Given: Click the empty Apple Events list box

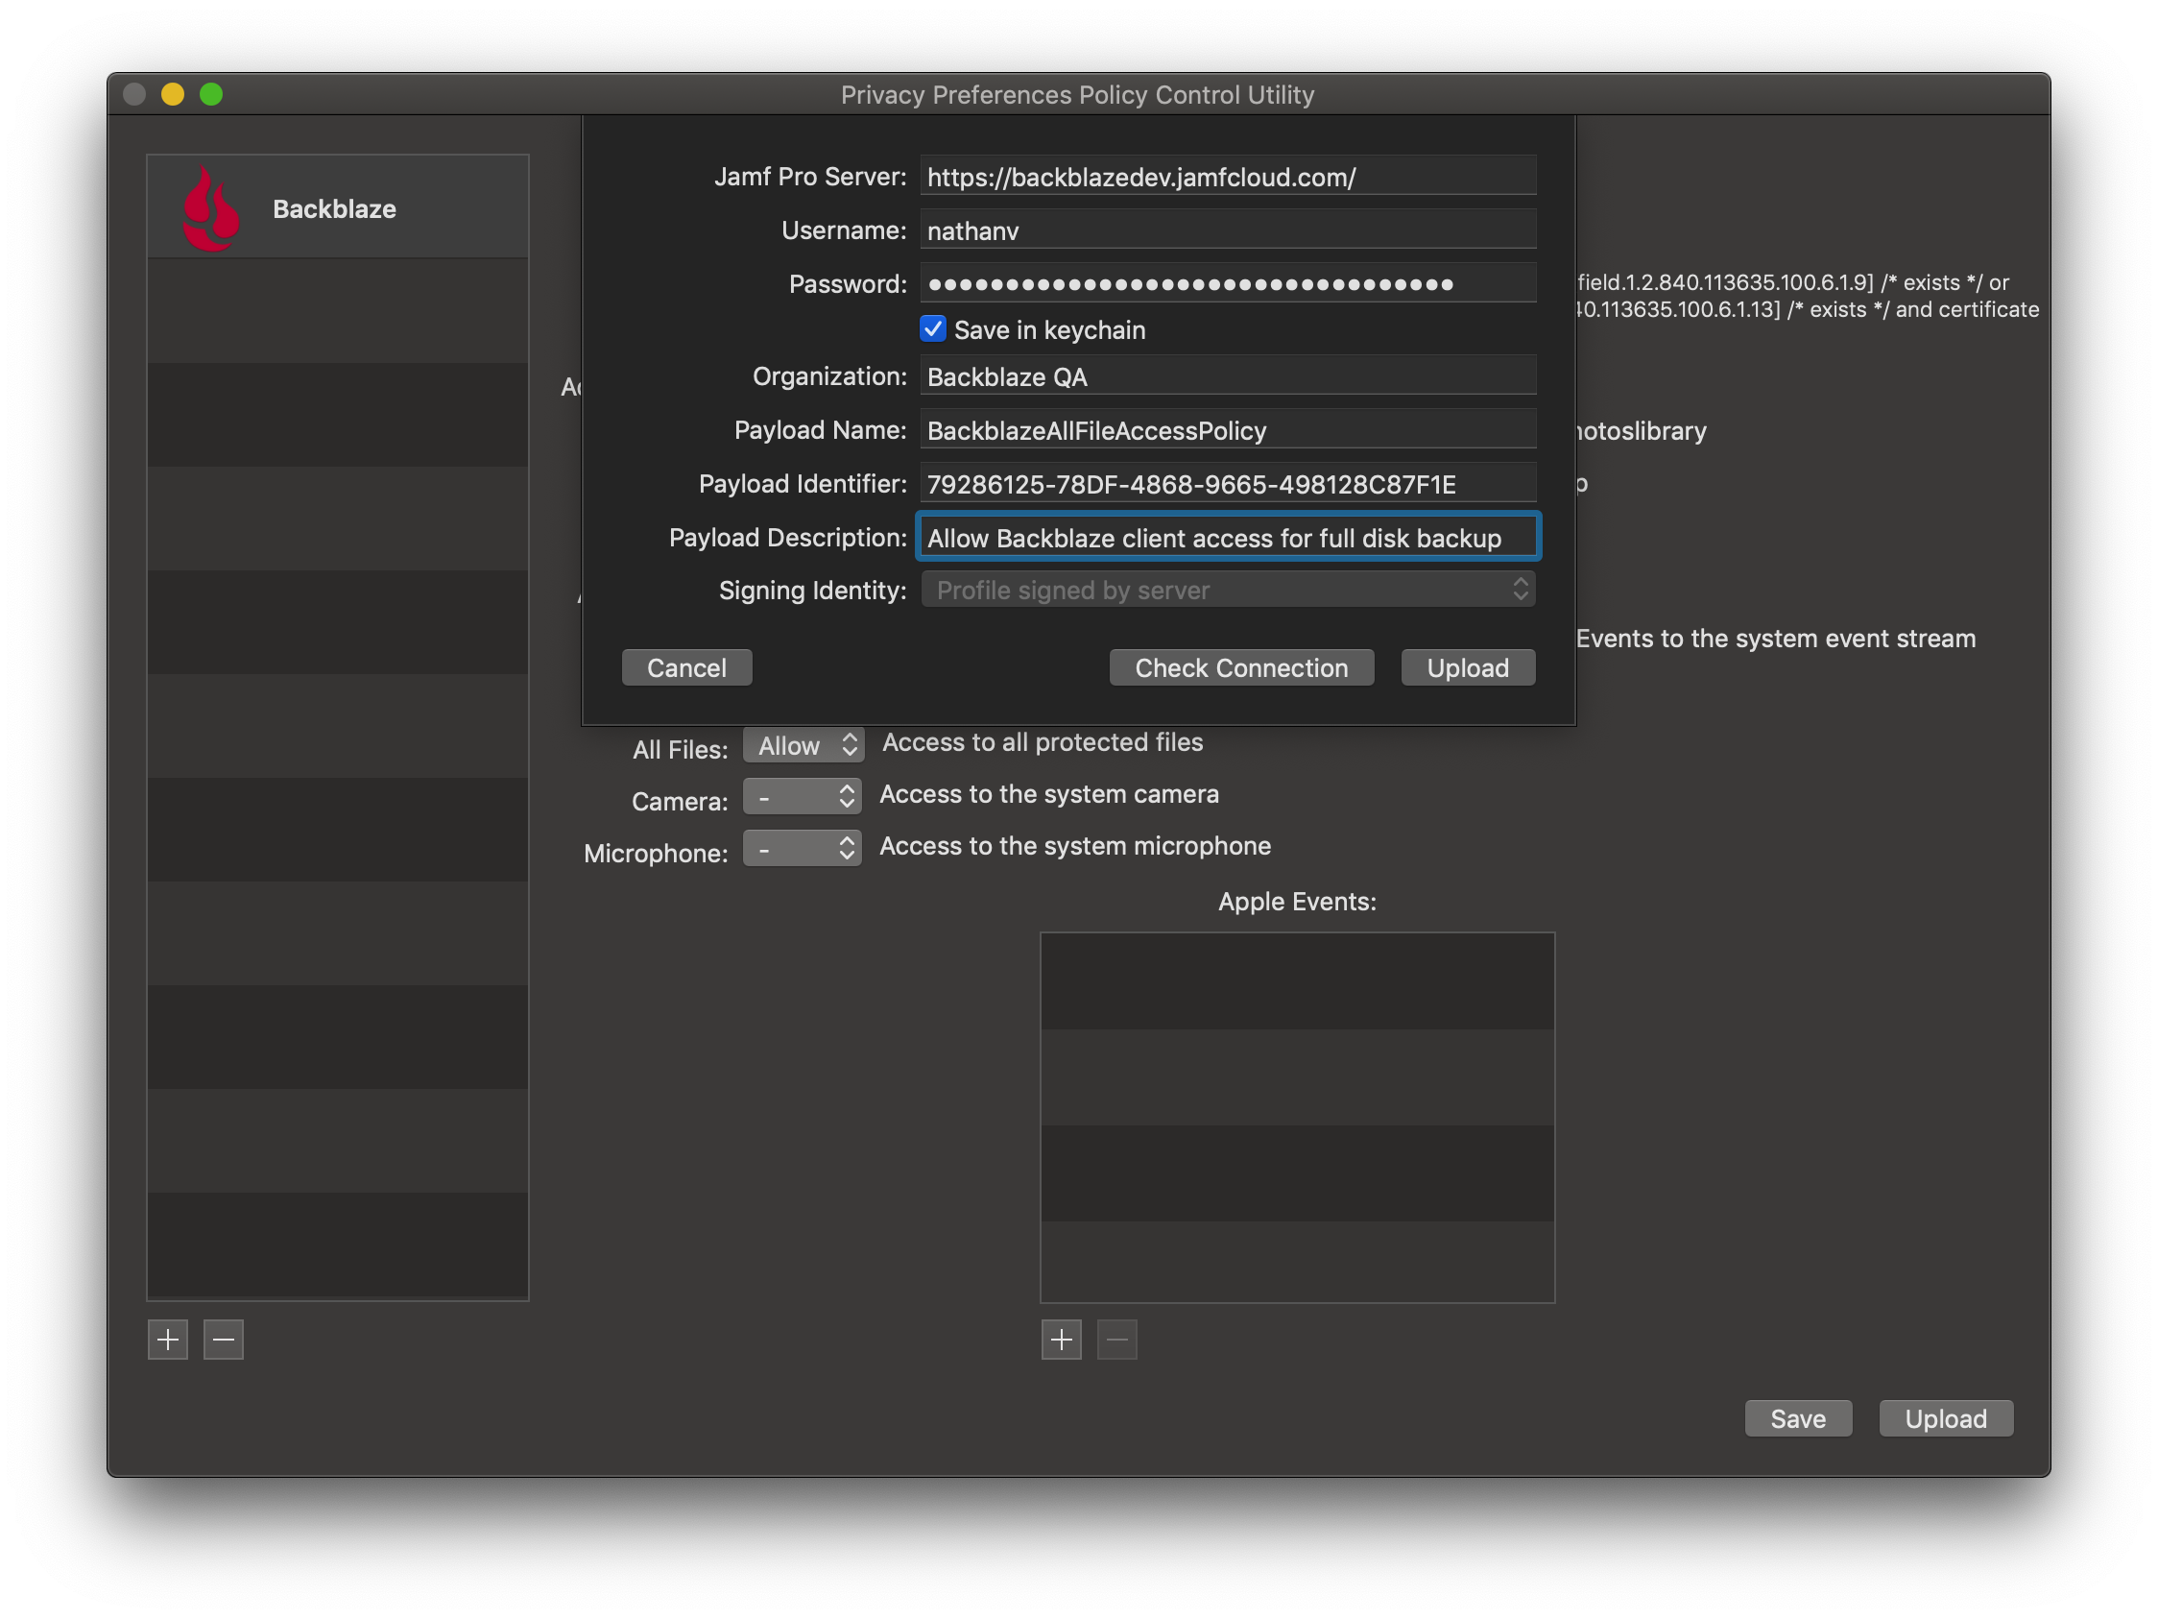Looking at the screenshot, I should [x=1297, y=1118].
